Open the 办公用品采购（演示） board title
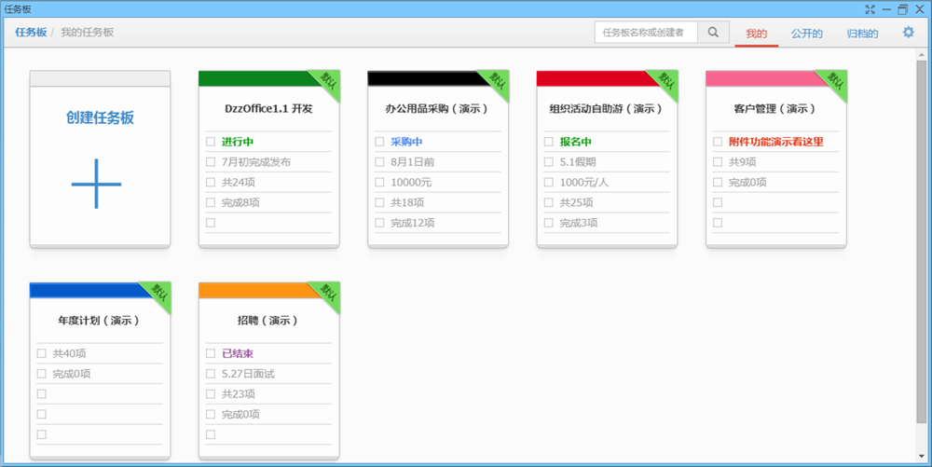The height and width of the screenshot is (467, 932). point(437,108)
